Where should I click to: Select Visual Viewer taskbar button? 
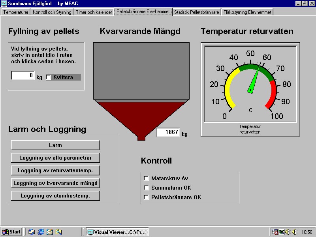[x=117, y=232]
